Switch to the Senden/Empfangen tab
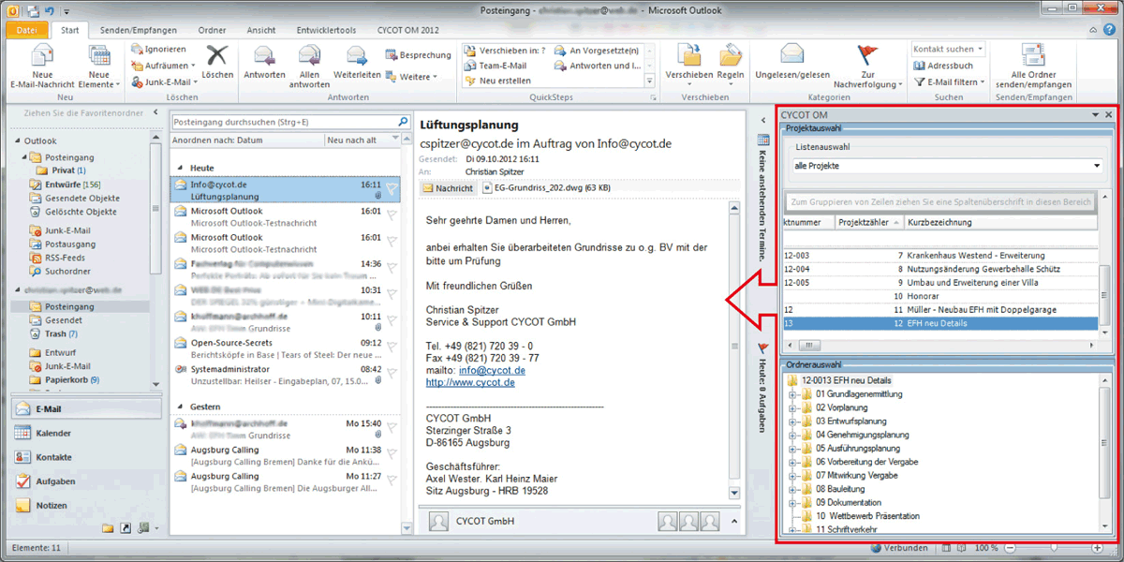Image resolution: width=1124 pixels, height=562 pixels. point(138,30)
